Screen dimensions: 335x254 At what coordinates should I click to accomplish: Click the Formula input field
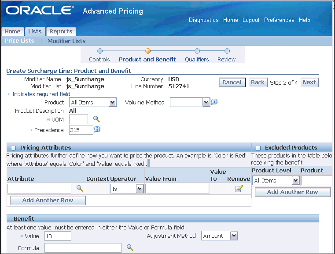click(83, 248)
